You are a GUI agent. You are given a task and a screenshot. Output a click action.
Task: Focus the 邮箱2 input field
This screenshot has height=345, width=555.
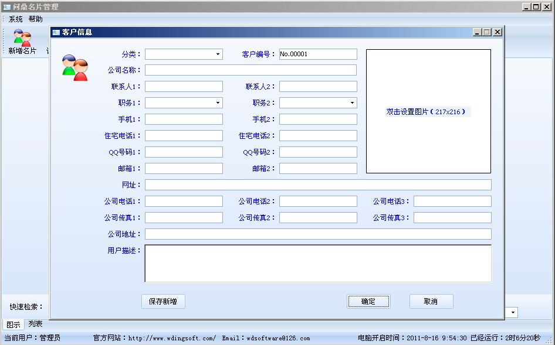[318, 168]
